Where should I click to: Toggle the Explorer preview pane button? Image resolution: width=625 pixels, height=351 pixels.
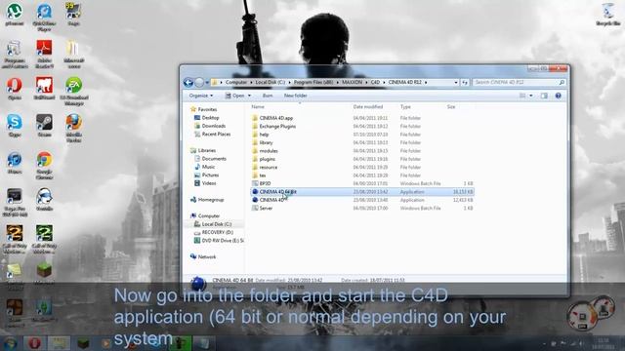click(x=544, y=96)
